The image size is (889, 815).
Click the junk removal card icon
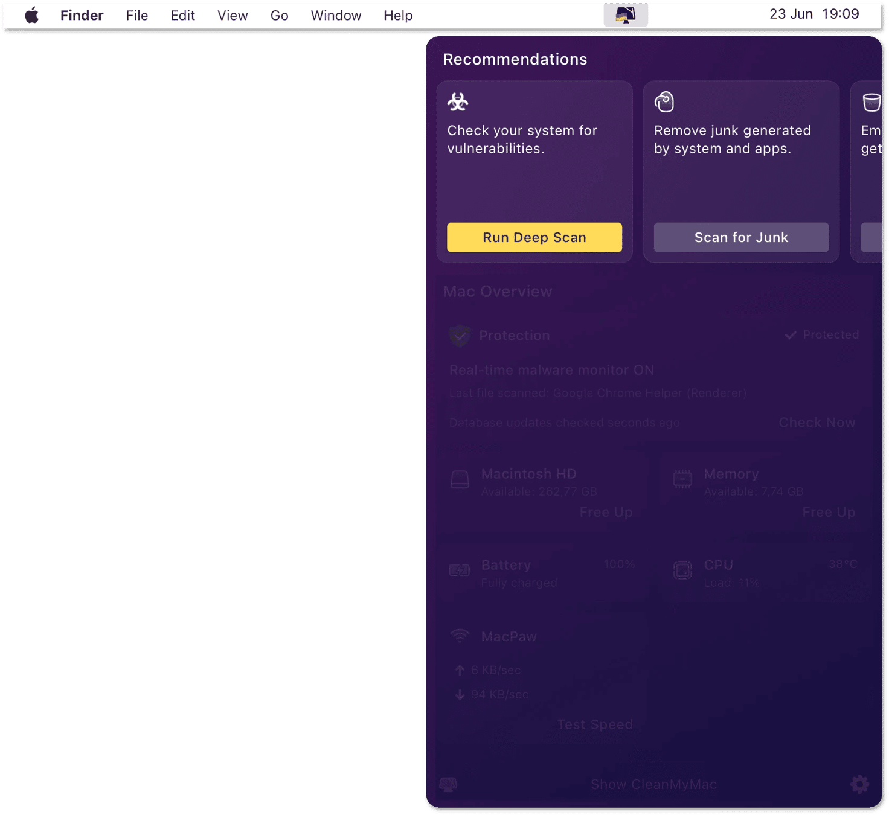(x=664, y=102)
